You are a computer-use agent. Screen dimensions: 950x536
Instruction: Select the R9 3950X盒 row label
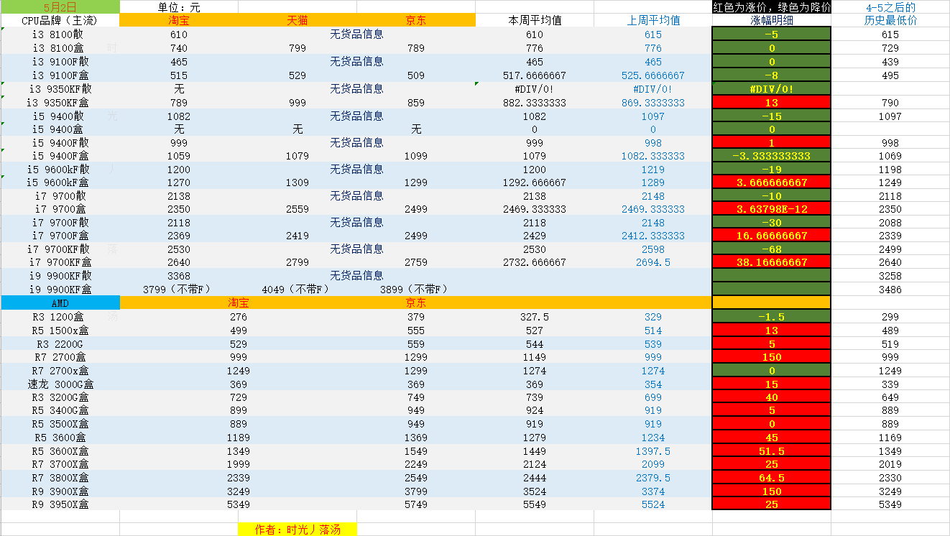[x=60, y=504]
